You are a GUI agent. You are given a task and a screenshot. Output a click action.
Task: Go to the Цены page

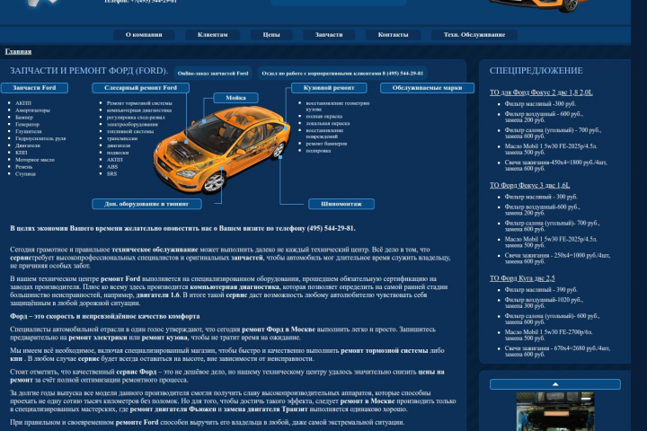[271, 35]
